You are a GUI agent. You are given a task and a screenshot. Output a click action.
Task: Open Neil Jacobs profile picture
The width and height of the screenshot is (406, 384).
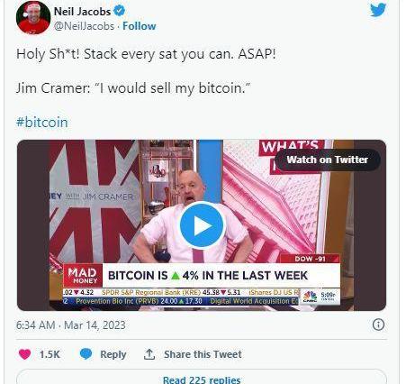[x=33, y=17]
